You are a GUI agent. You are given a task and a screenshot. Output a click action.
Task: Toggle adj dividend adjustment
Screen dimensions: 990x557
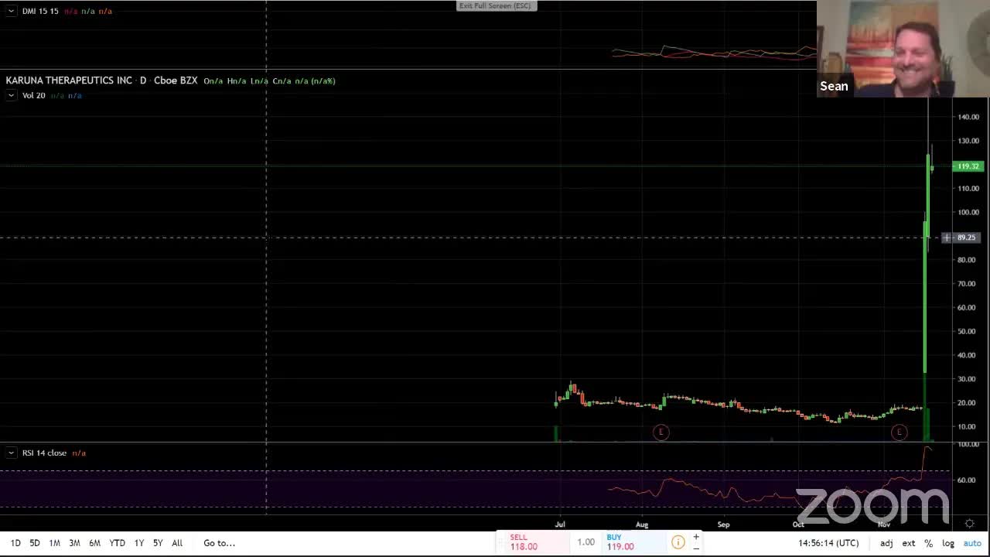[886, 543]
